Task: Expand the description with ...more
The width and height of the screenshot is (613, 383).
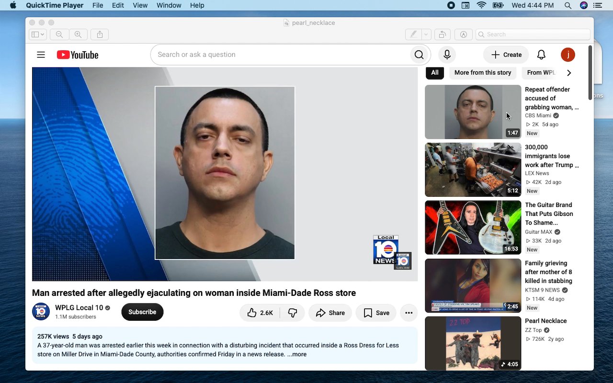Action: click(297, 354)
